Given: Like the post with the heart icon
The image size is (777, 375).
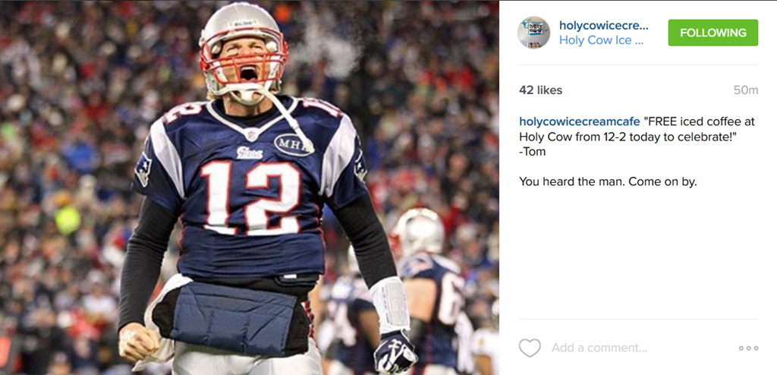Looking at the screenshot, I should click(530, 348).
